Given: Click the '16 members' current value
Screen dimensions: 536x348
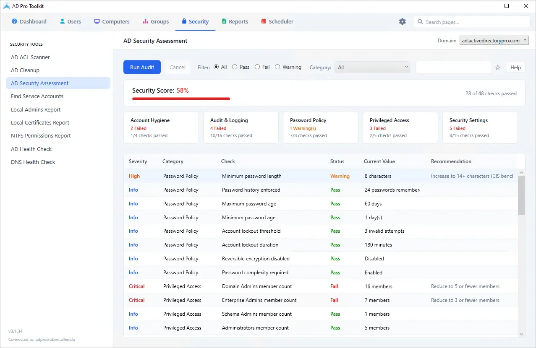Looking at the screenshot, I should coord(379,286).
